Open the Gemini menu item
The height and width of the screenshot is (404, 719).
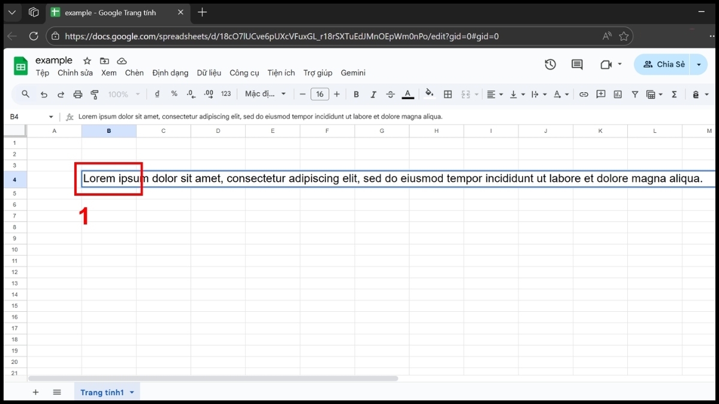353,72
